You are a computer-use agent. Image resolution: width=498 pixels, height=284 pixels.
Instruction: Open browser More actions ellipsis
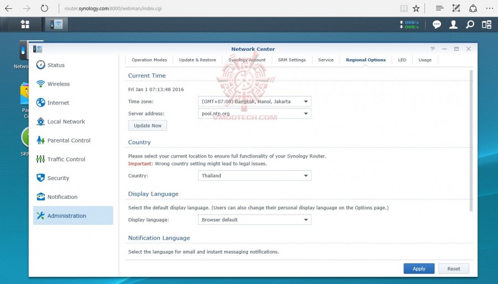click(490, 8)
